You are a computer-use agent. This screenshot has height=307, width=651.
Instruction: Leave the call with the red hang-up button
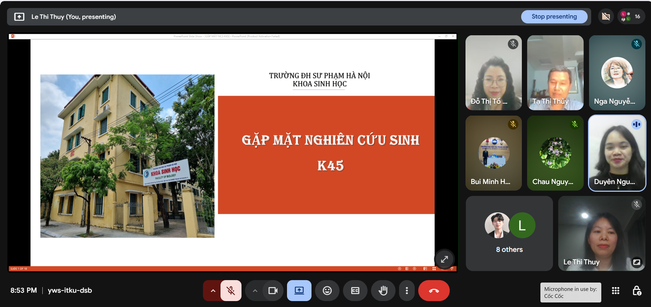pyautogui.click(x=434, y=291)
